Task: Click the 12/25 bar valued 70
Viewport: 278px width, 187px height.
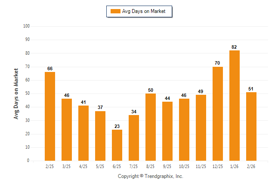Action: (218, 114)
